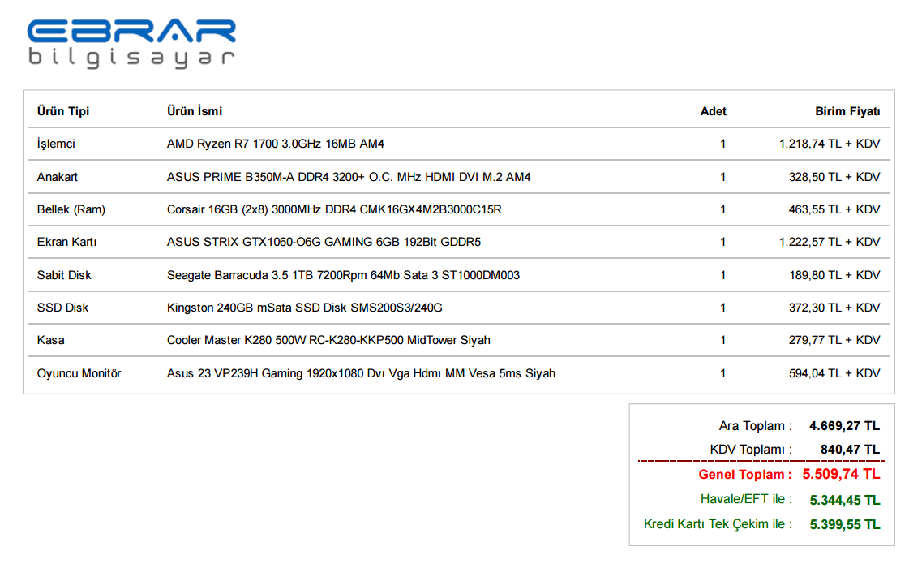Screen dimensions: 909x564
Task: Click the grand total '5.509,74 TL'
Action: [841, 475]
